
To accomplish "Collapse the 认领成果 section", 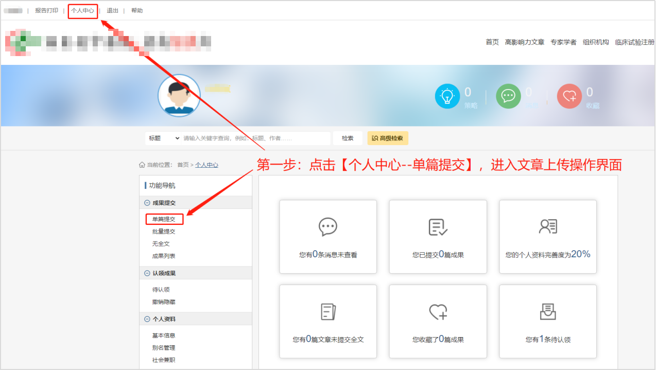I will click(x=148, y=273).
